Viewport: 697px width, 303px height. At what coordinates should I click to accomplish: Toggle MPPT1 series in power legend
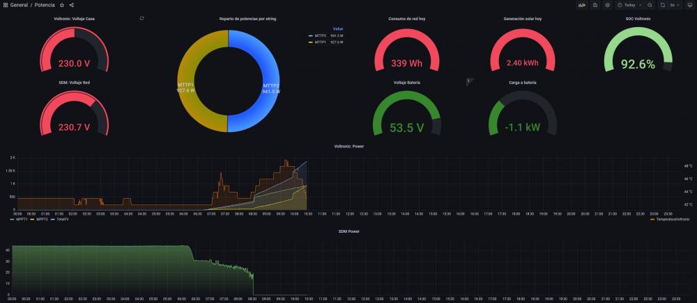pyautogui.click(x=22, y=219)
